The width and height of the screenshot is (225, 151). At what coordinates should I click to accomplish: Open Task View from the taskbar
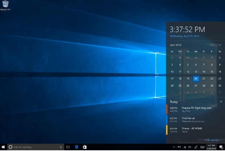[68, 147]
